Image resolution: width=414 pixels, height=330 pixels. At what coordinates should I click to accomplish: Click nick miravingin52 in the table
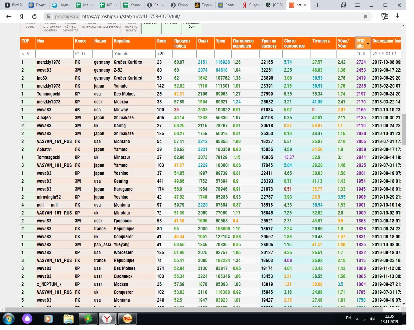[x=49, y=197]
